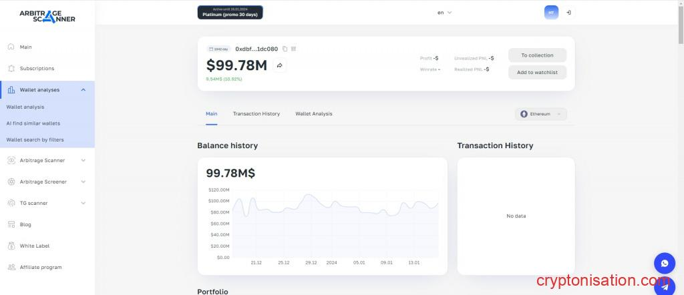Click the 29.12 date axis label
This screenshot has height=295, width=684.
311,263
